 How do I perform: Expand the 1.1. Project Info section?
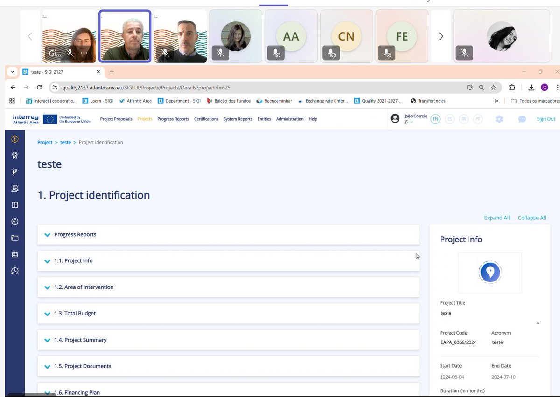click(229, 261)
